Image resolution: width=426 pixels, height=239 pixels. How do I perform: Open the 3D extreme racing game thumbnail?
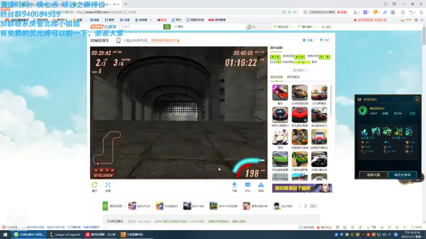[x=300, y=93]
